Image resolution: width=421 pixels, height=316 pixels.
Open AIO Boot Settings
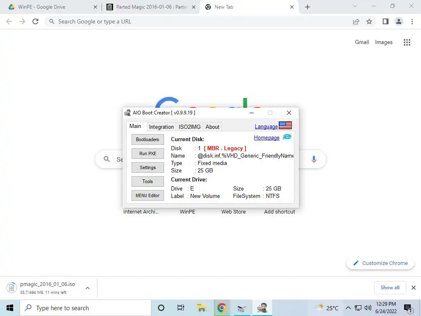pos(148,167)
